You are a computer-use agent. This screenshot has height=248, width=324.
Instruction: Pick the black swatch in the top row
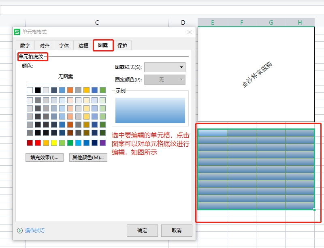coord(38,90)
